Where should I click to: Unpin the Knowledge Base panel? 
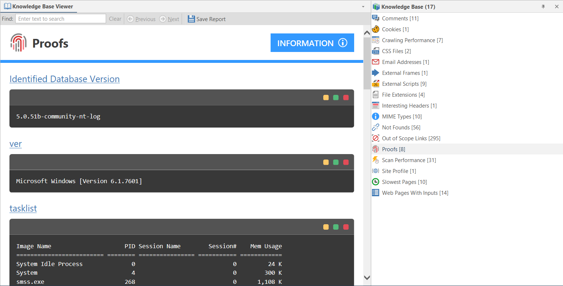543,6
